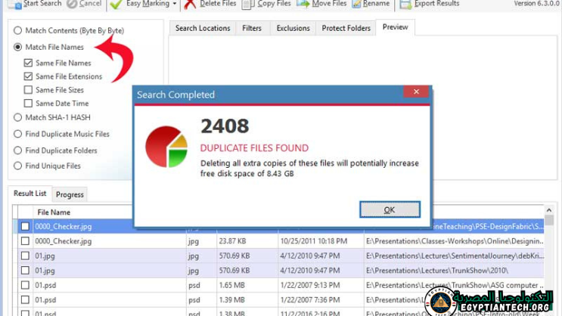This screenshot has width=562, height=316.
Task: Open the Exclusions tab
Action: tap(293, 29)
